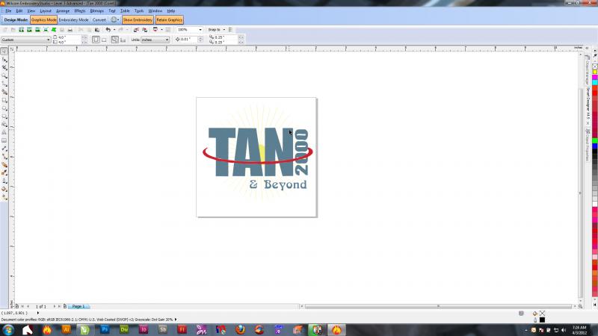Open the Window menu
The image size is (598, 336).
point(155,10)
